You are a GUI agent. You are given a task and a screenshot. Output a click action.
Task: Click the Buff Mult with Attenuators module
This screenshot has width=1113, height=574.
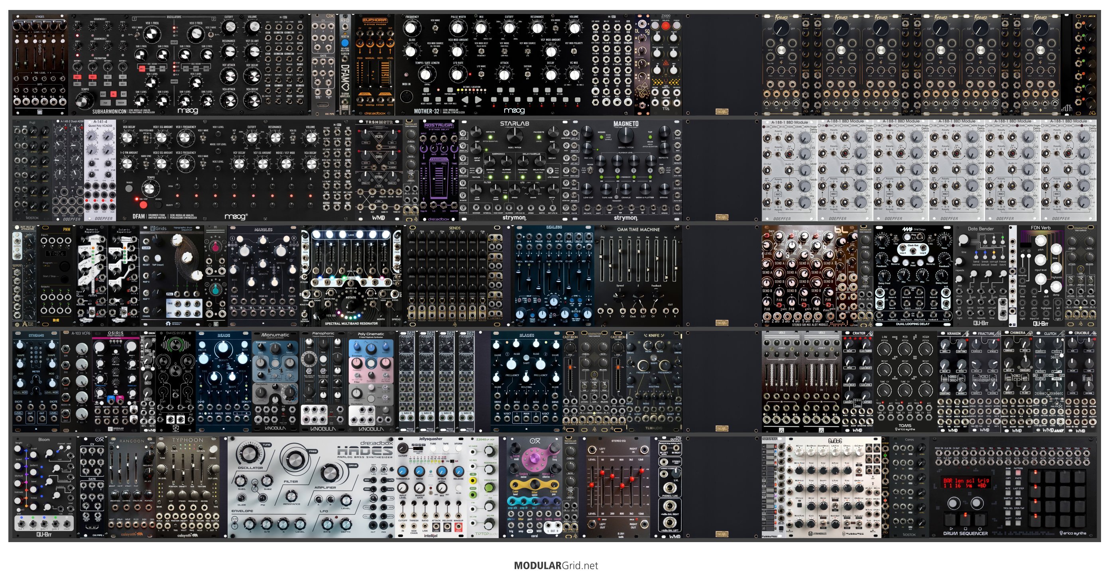point(25,275)
